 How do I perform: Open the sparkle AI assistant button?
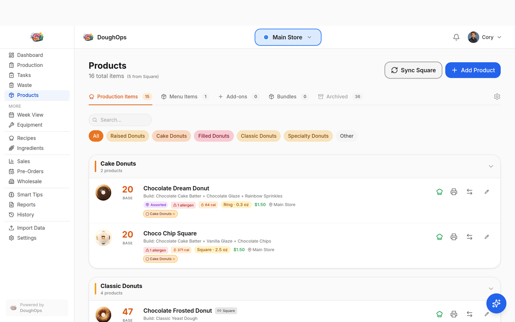496,303
